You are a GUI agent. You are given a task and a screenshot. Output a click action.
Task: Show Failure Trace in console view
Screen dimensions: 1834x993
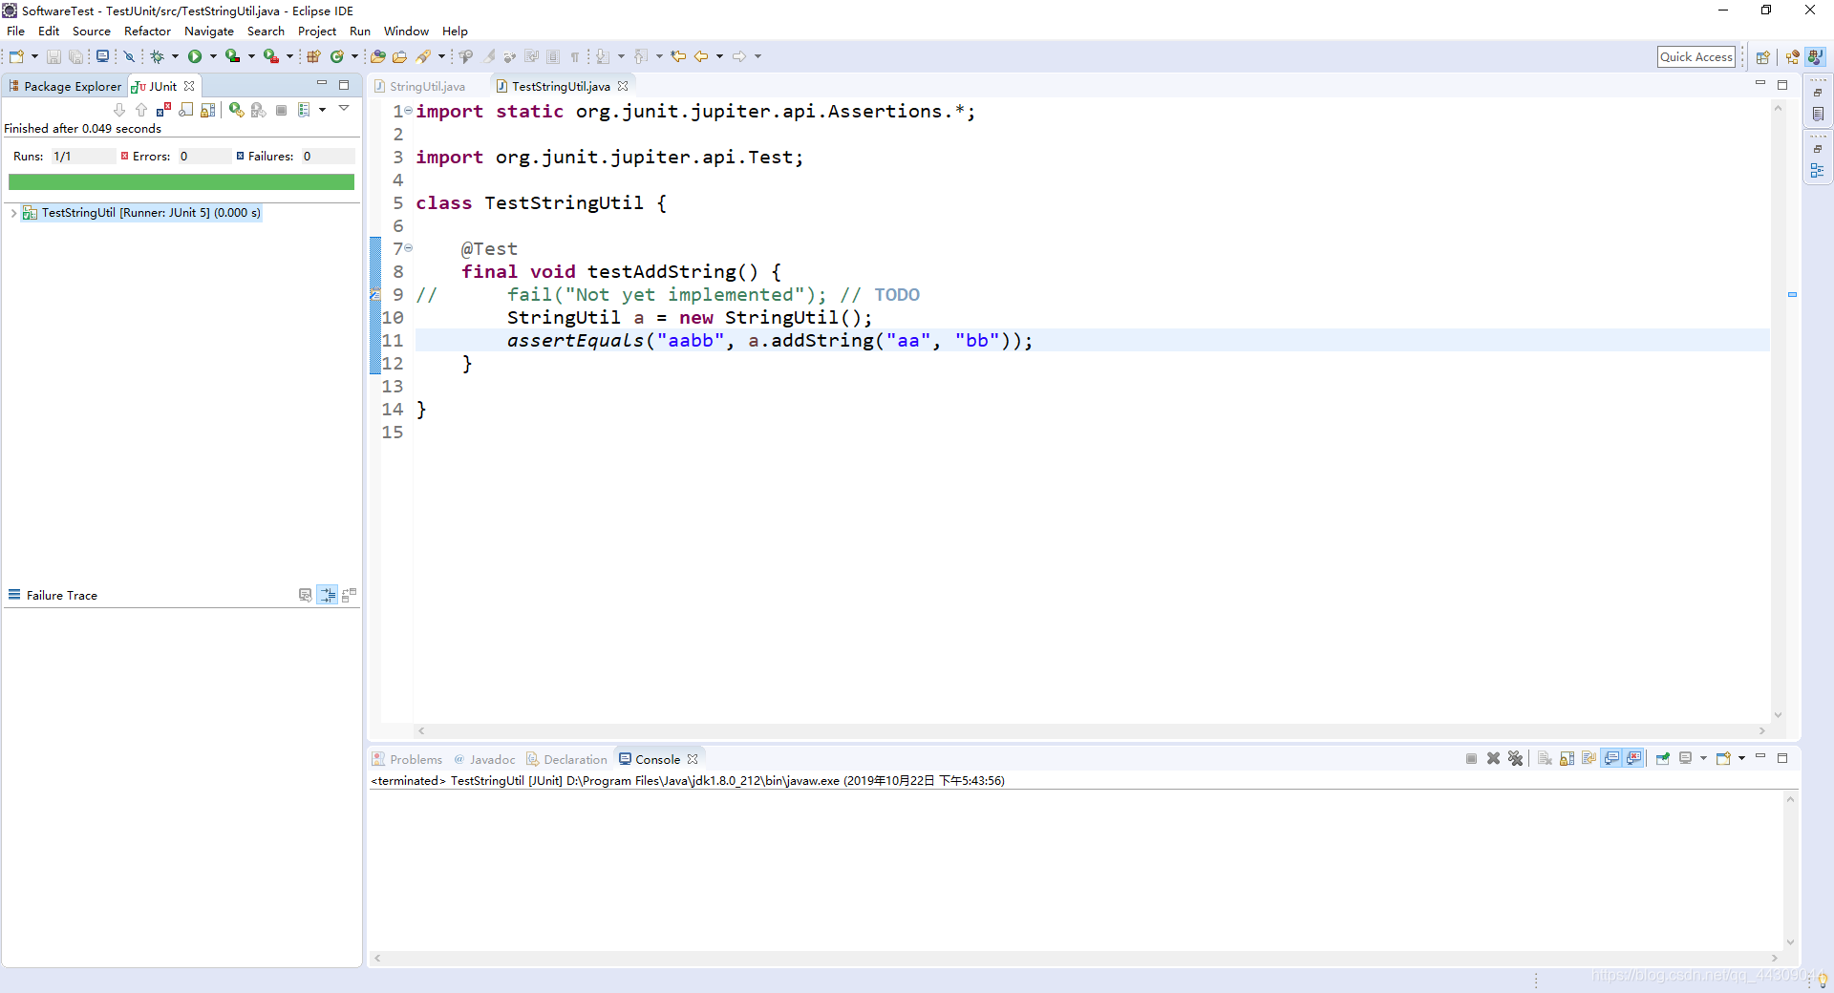(x=306, y=595)
